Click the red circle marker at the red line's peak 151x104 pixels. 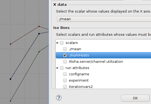39,26
